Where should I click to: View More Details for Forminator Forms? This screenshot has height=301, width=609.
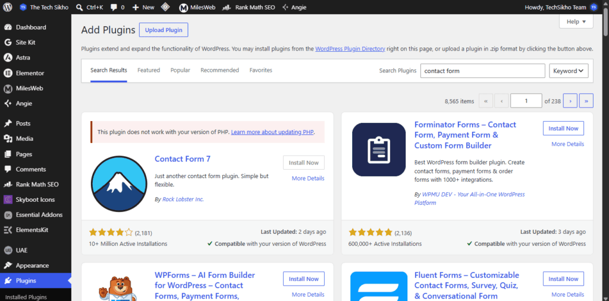point(567,144)
